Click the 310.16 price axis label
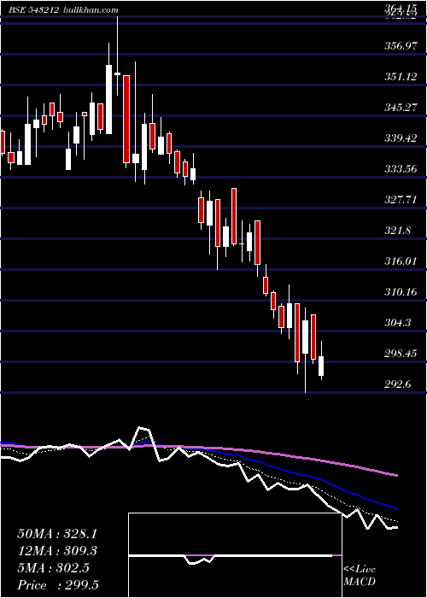The image size is (427, 598). point(400,292)
